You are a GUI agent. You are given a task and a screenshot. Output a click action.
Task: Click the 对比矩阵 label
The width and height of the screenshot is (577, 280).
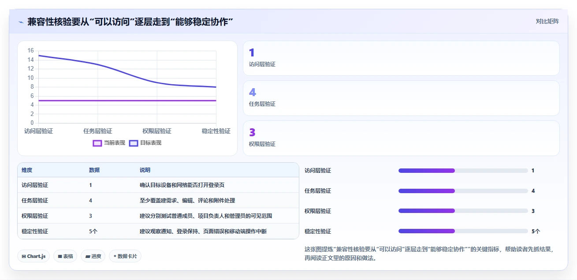point(547,21)
